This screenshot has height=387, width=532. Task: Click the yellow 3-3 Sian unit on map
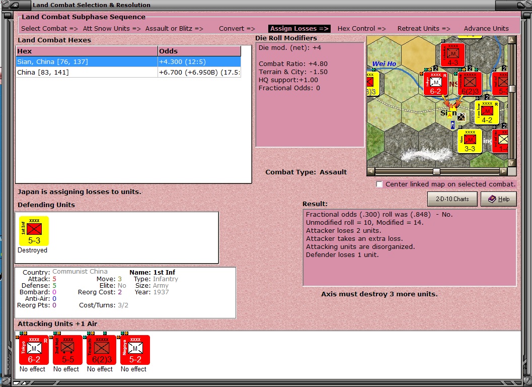click(470, 141)
